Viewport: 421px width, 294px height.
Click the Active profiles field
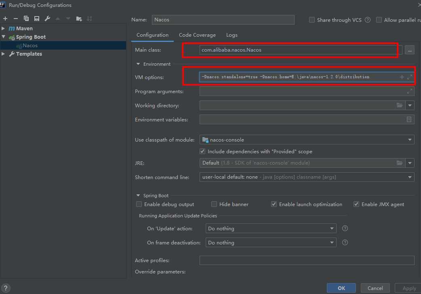[x=307, y=260]
